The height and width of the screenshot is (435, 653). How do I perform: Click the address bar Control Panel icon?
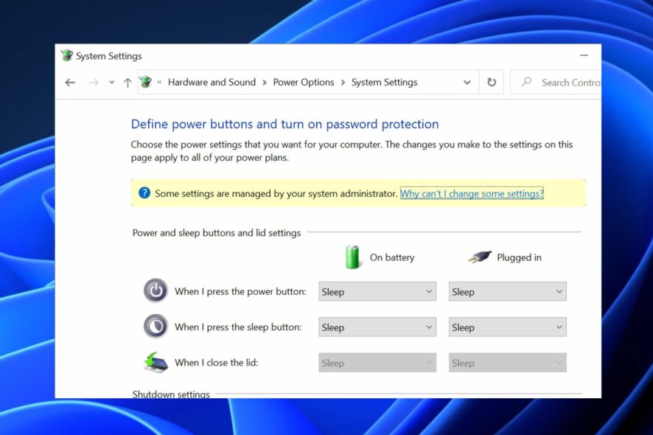[146, 82]
